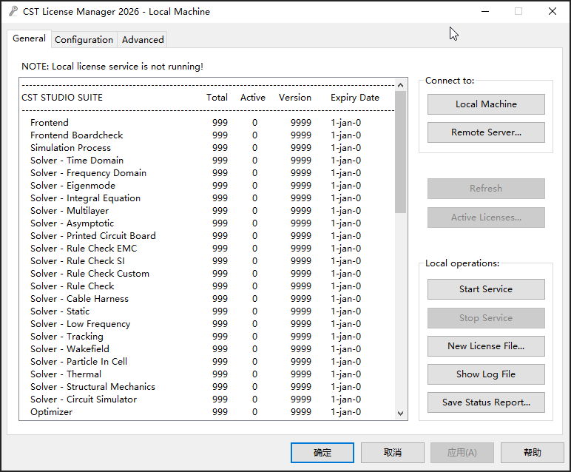Save the Status Report
Viewport: 571px width, 472px height.
pos(486,402)
